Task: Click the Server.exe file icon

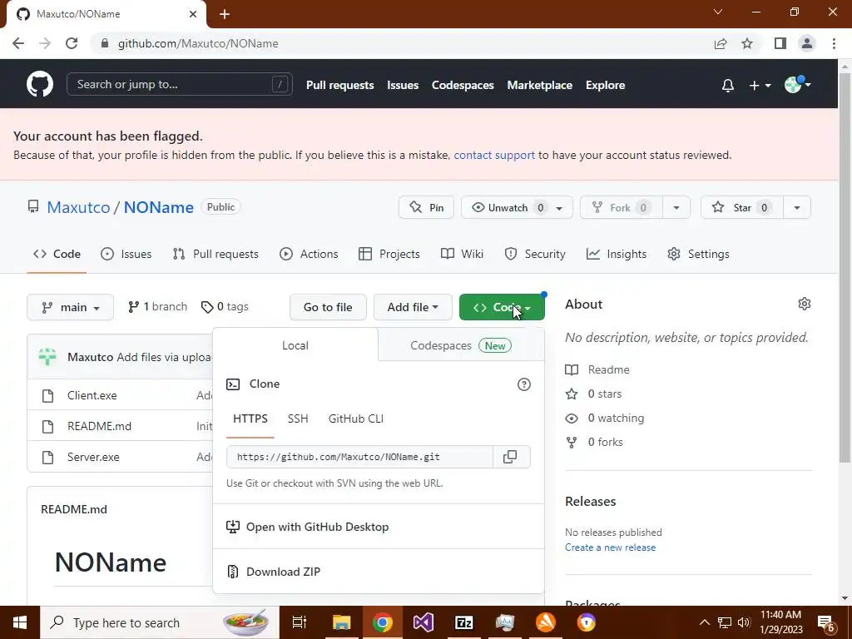Action: (47, 457)
